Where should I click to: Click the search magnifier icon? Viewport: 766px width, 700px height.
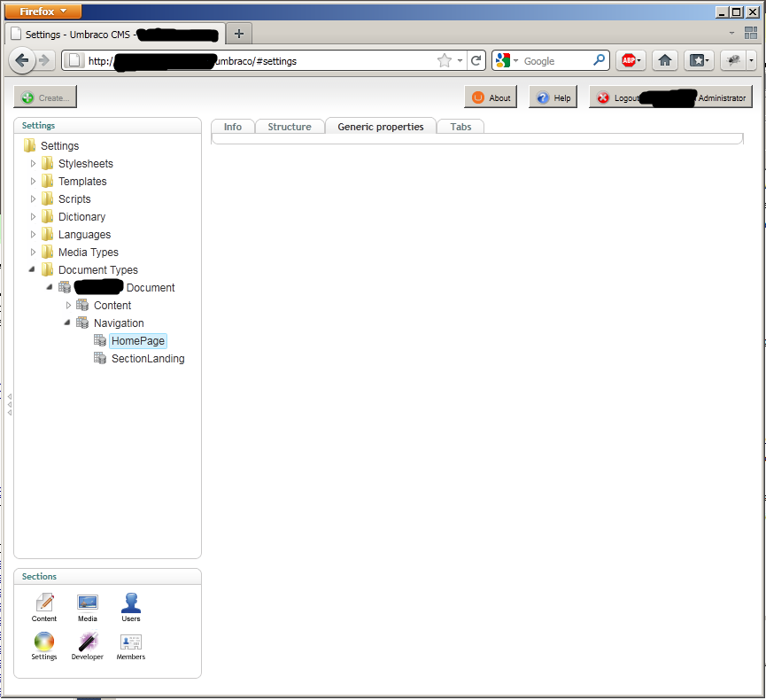pyautogui.click(x=599, y=60)
